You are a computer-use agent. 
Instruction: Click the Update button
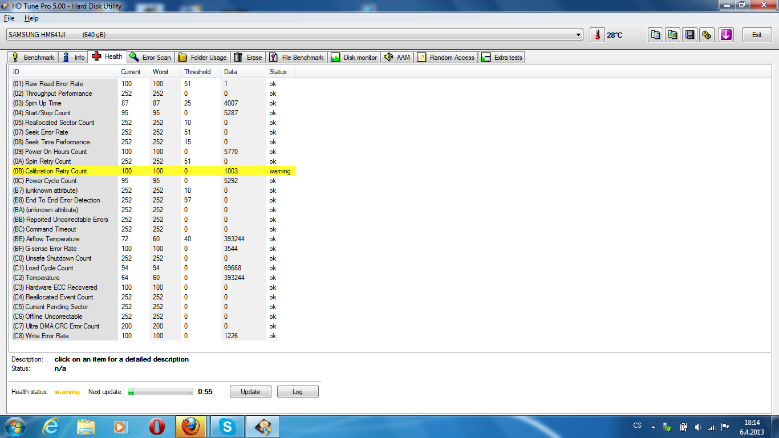(250, 392)
